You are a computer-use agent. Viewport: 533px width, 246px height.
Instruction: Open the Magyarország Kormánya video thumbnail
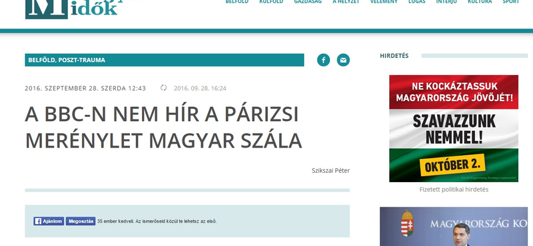[x=454, y=227]
